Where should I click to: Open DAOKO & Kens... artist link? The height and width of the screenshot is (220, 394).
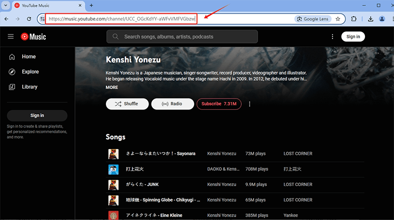[224, 169]
